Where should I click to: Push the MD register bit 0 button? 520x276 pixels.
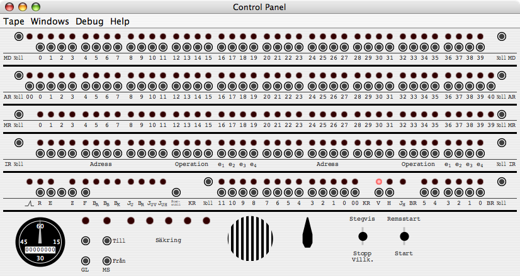40,47
